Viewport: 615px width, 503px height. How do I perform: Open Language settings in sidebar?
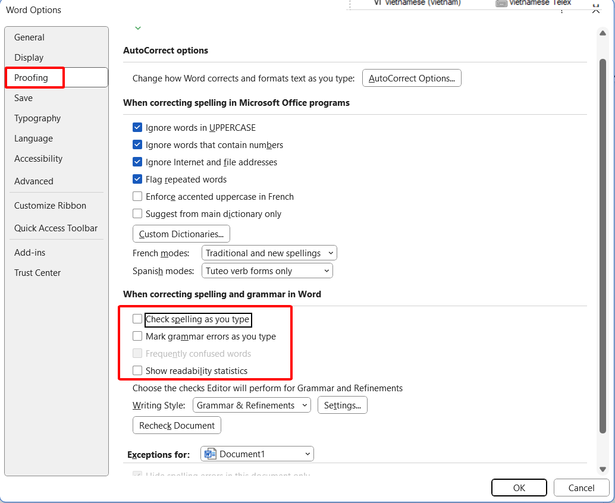click(33, 139)
